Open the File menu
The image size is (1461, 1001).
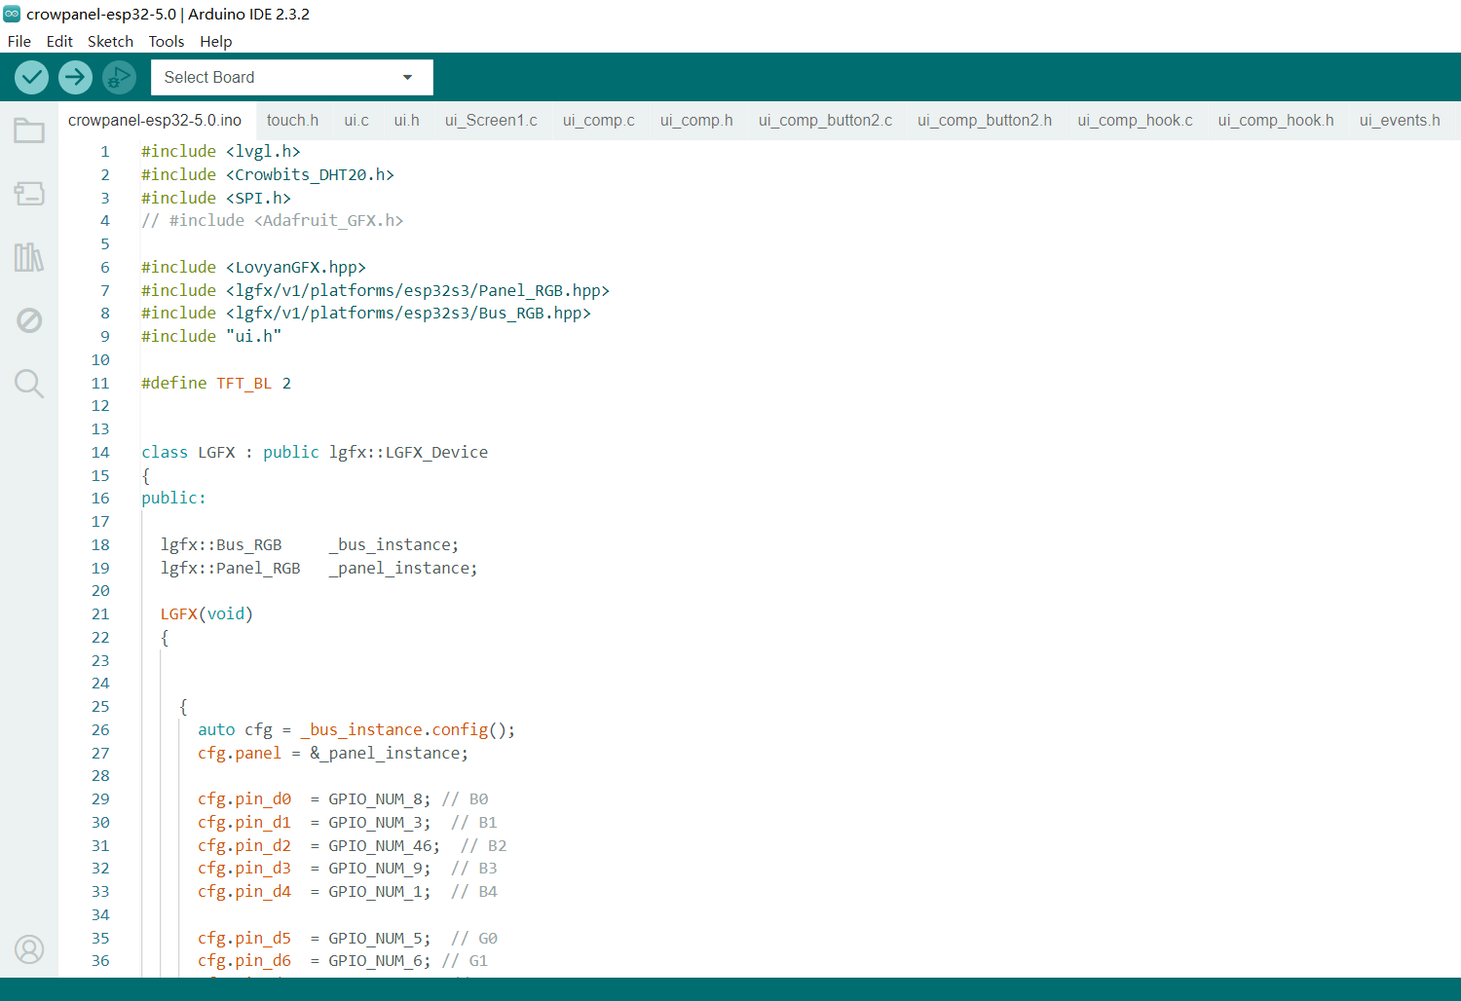tap(19, 41)
